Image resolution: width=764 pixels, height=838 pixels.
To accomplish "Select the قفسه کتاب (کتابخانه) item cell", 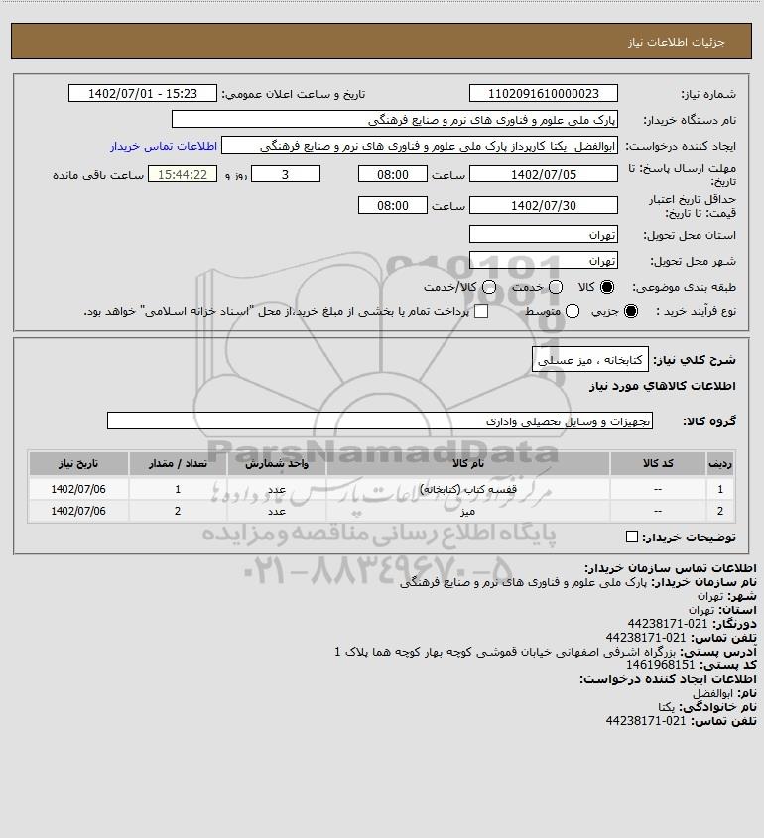I will click(x=467, y=489).
